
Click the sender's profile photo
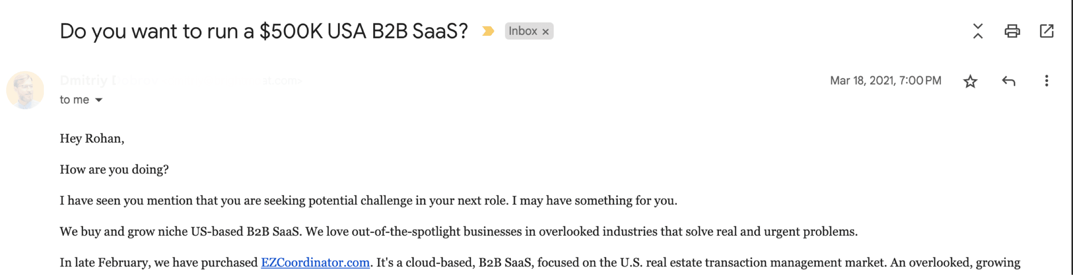[25, 90]
